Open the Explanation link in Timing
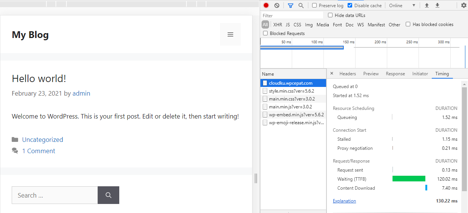The height and width of the screenshot is (213, 468). tap(344, 201)
